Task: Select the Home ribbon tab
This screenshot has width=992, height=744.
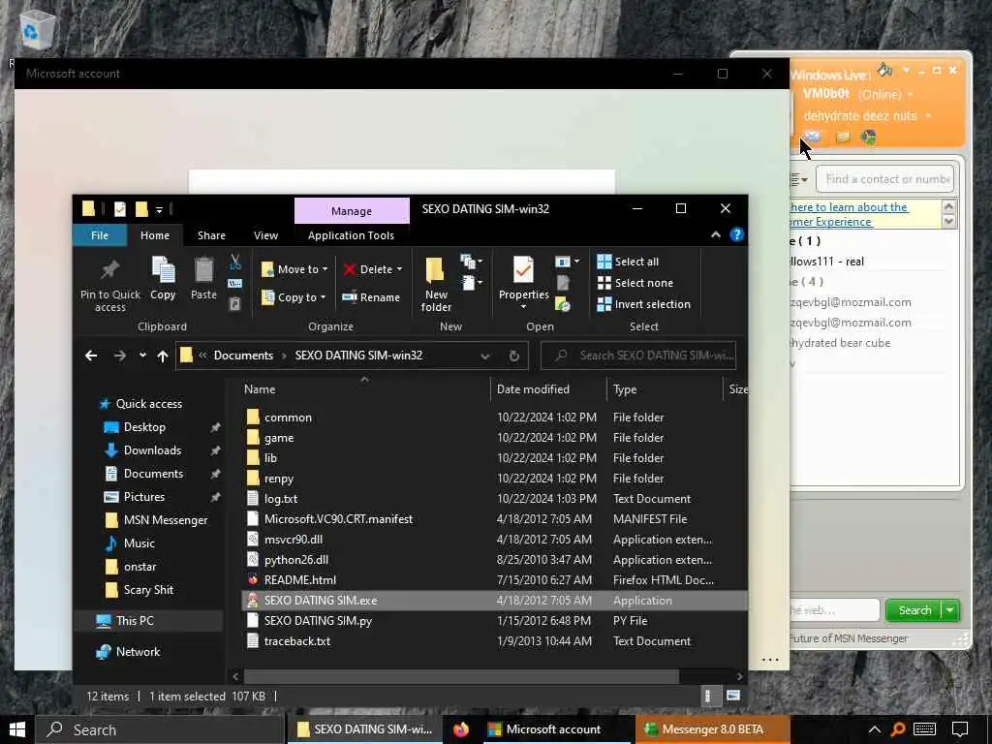Action: [x=155, y=235]
